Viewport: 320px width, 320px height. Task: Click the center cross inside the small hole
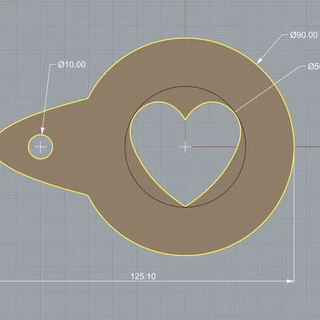tap(41, 147)
